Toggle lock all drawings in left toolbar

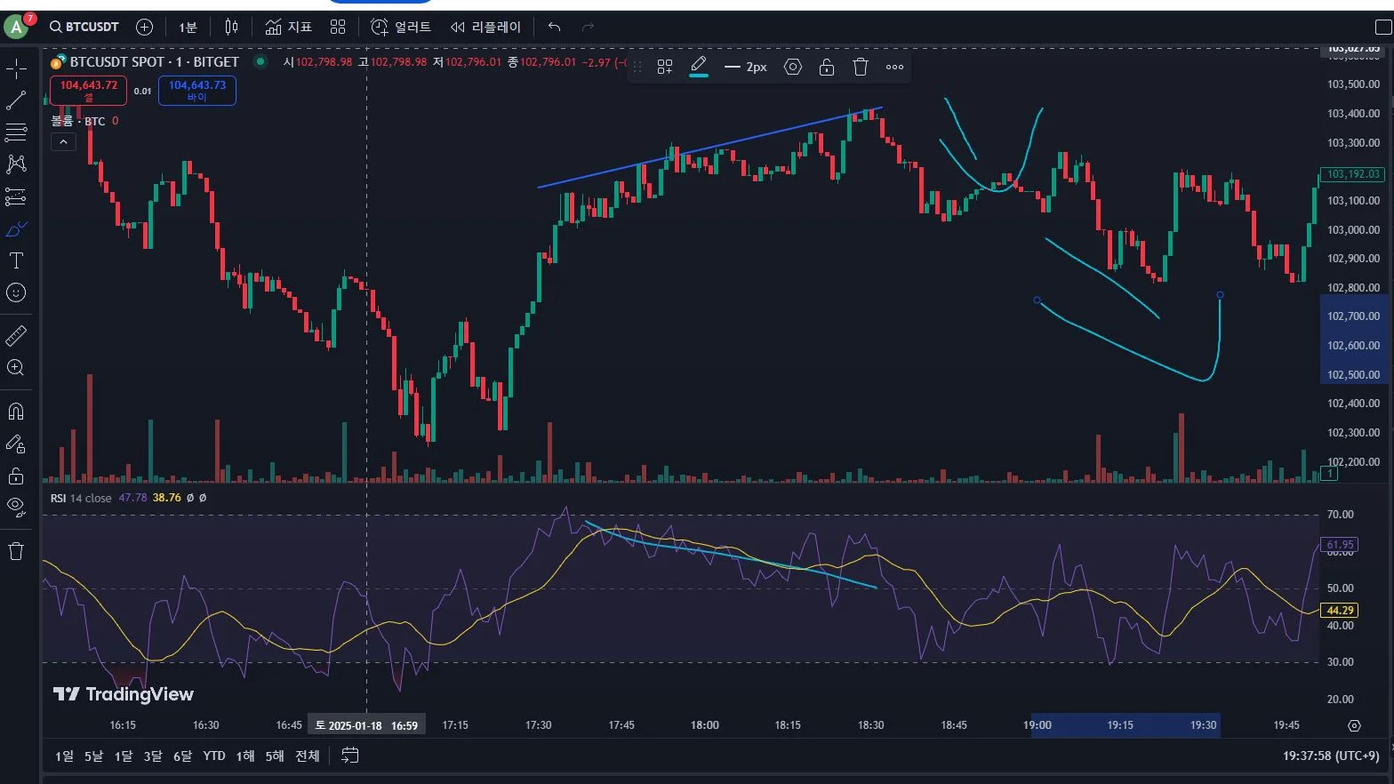pyautogui.click(x=16, y=476)
